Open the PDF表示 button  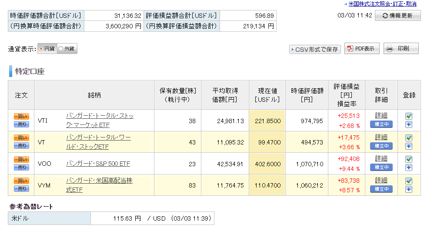(x=362, y=48)
